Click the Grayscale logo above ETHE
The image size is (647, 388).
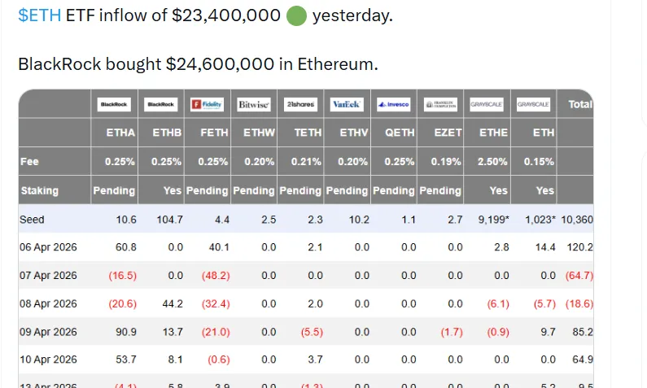click(487, 104)
